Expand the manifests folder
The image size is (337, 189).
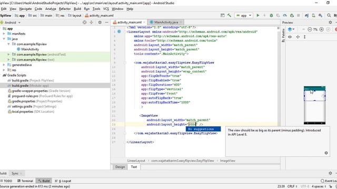(x=4, y=34)
